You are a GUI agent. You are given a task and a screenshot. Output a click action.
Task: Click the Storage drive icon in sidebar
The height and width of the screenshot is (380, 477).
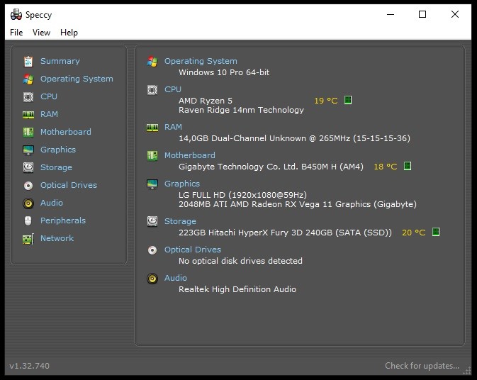(28, 167)
